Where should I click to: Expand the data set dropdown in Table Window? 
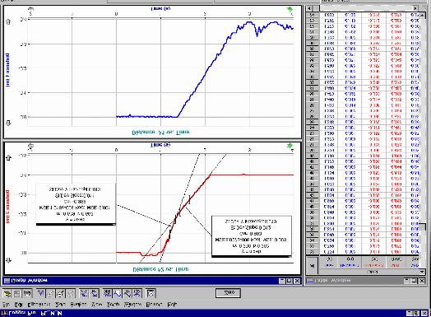point(422,272)
